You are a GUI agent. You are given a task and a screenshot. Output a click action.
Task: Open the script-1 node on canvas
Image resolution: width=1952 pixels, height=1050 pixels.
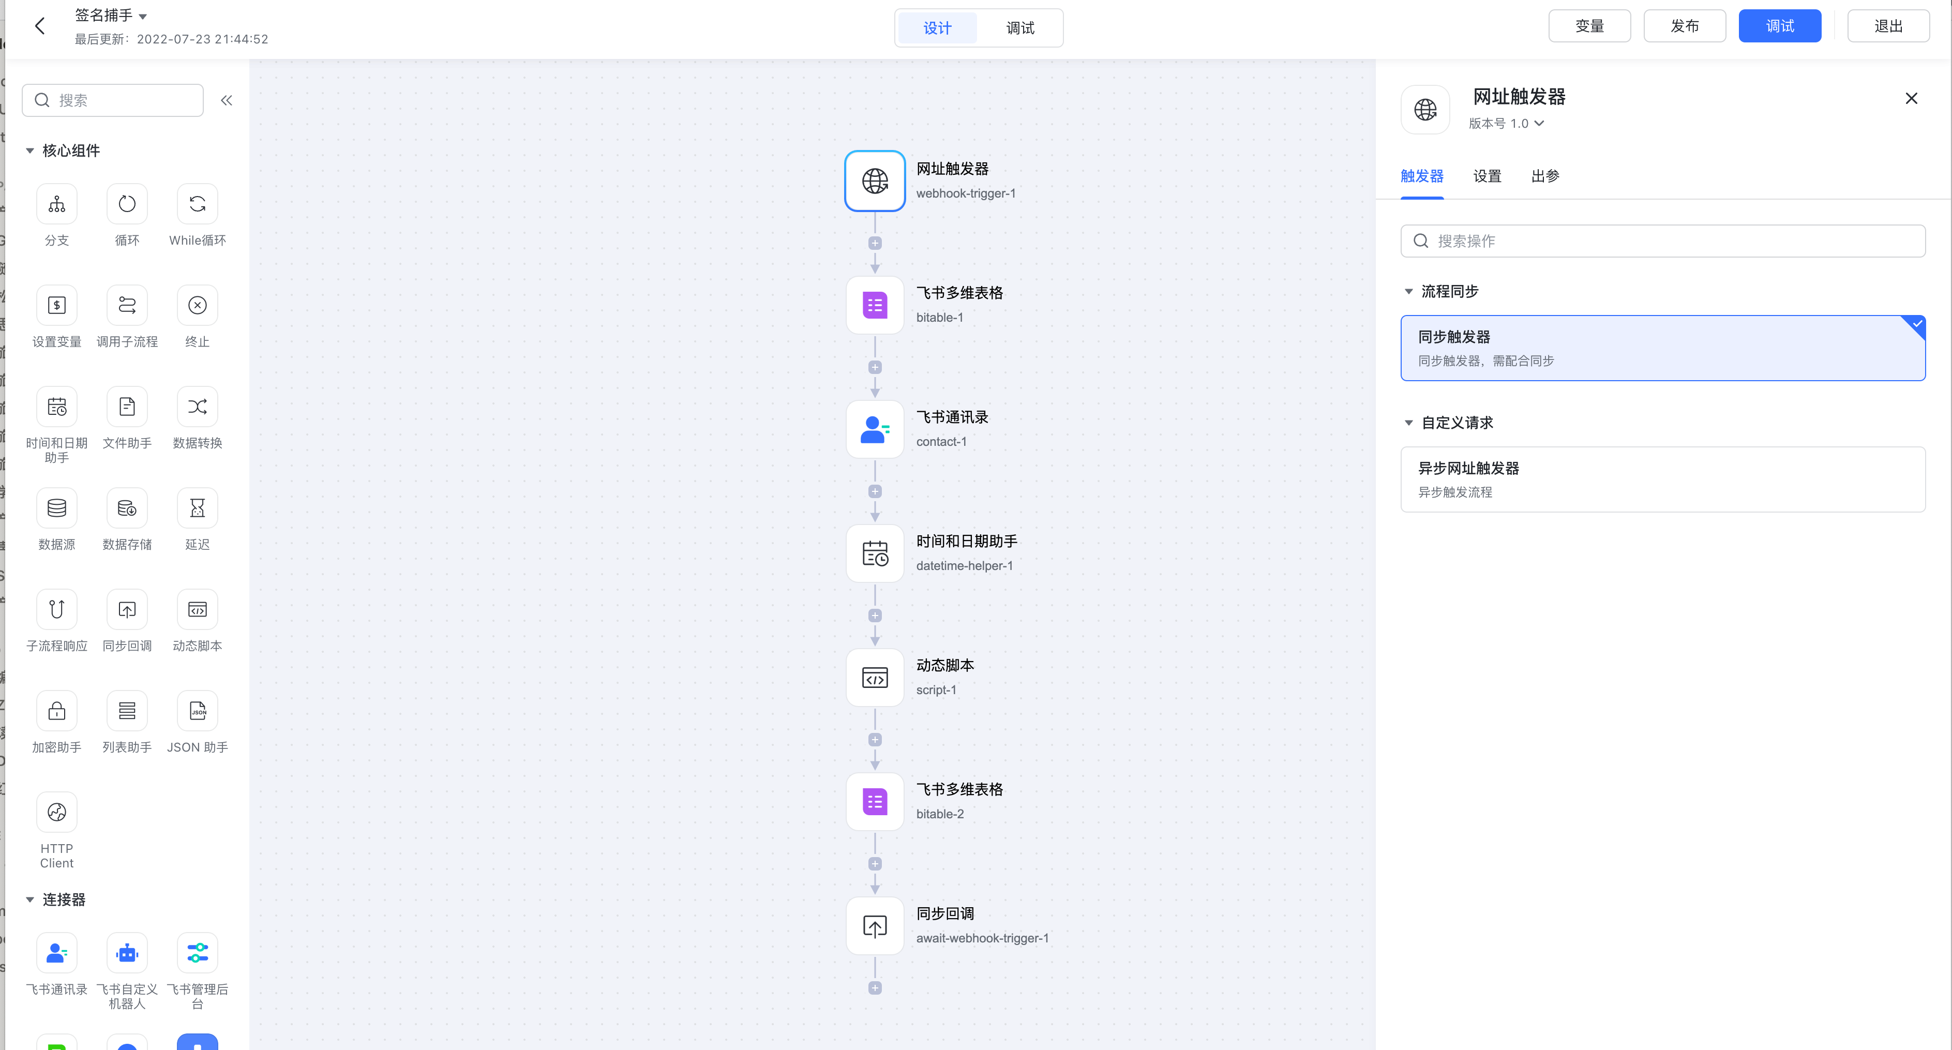(875, 678)
